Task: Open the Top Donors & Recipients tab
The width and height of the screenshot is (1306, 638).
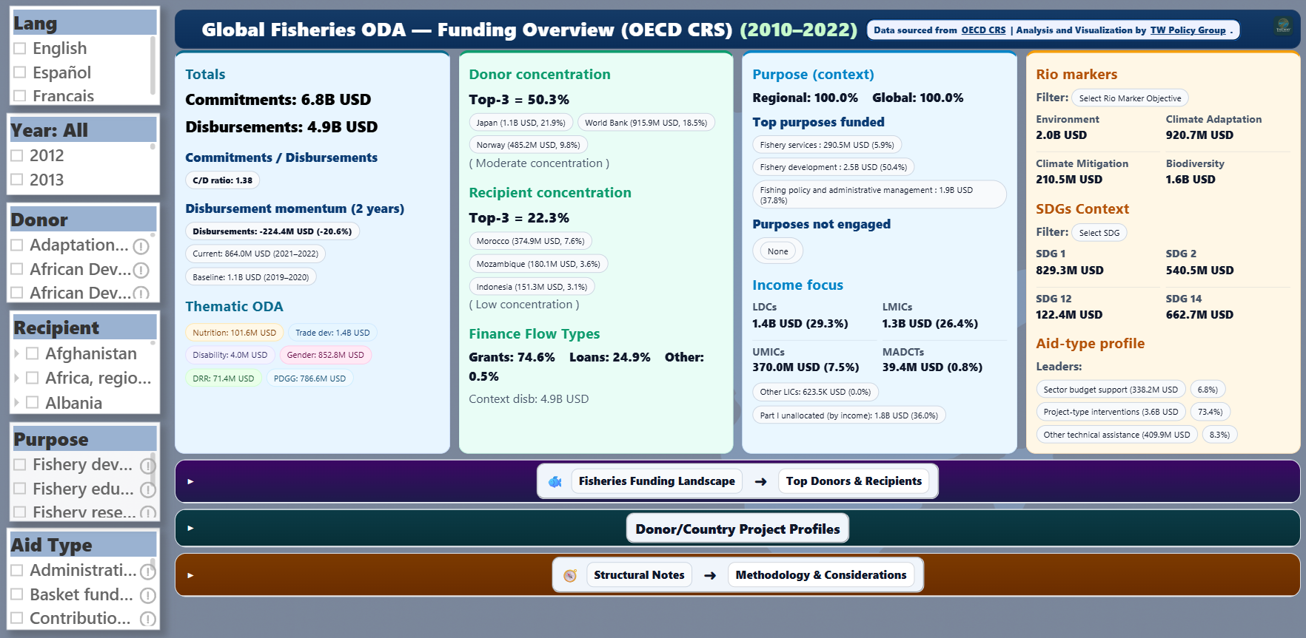Action: (x=854, y=481)
